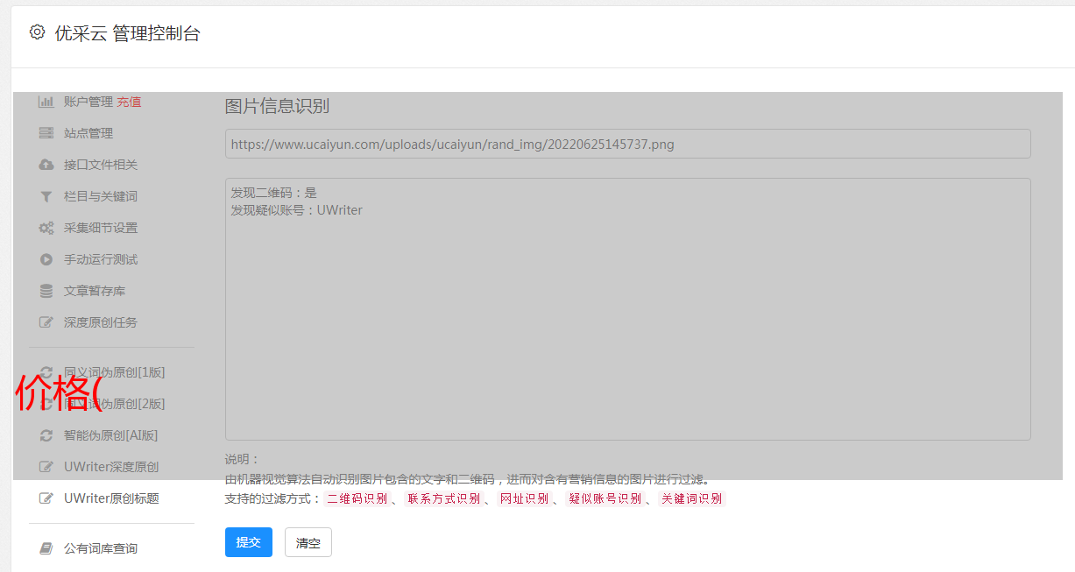Click the book icon for 公有词库查询
Viewport: 1075px width, 572px height.
pos(46,548)
